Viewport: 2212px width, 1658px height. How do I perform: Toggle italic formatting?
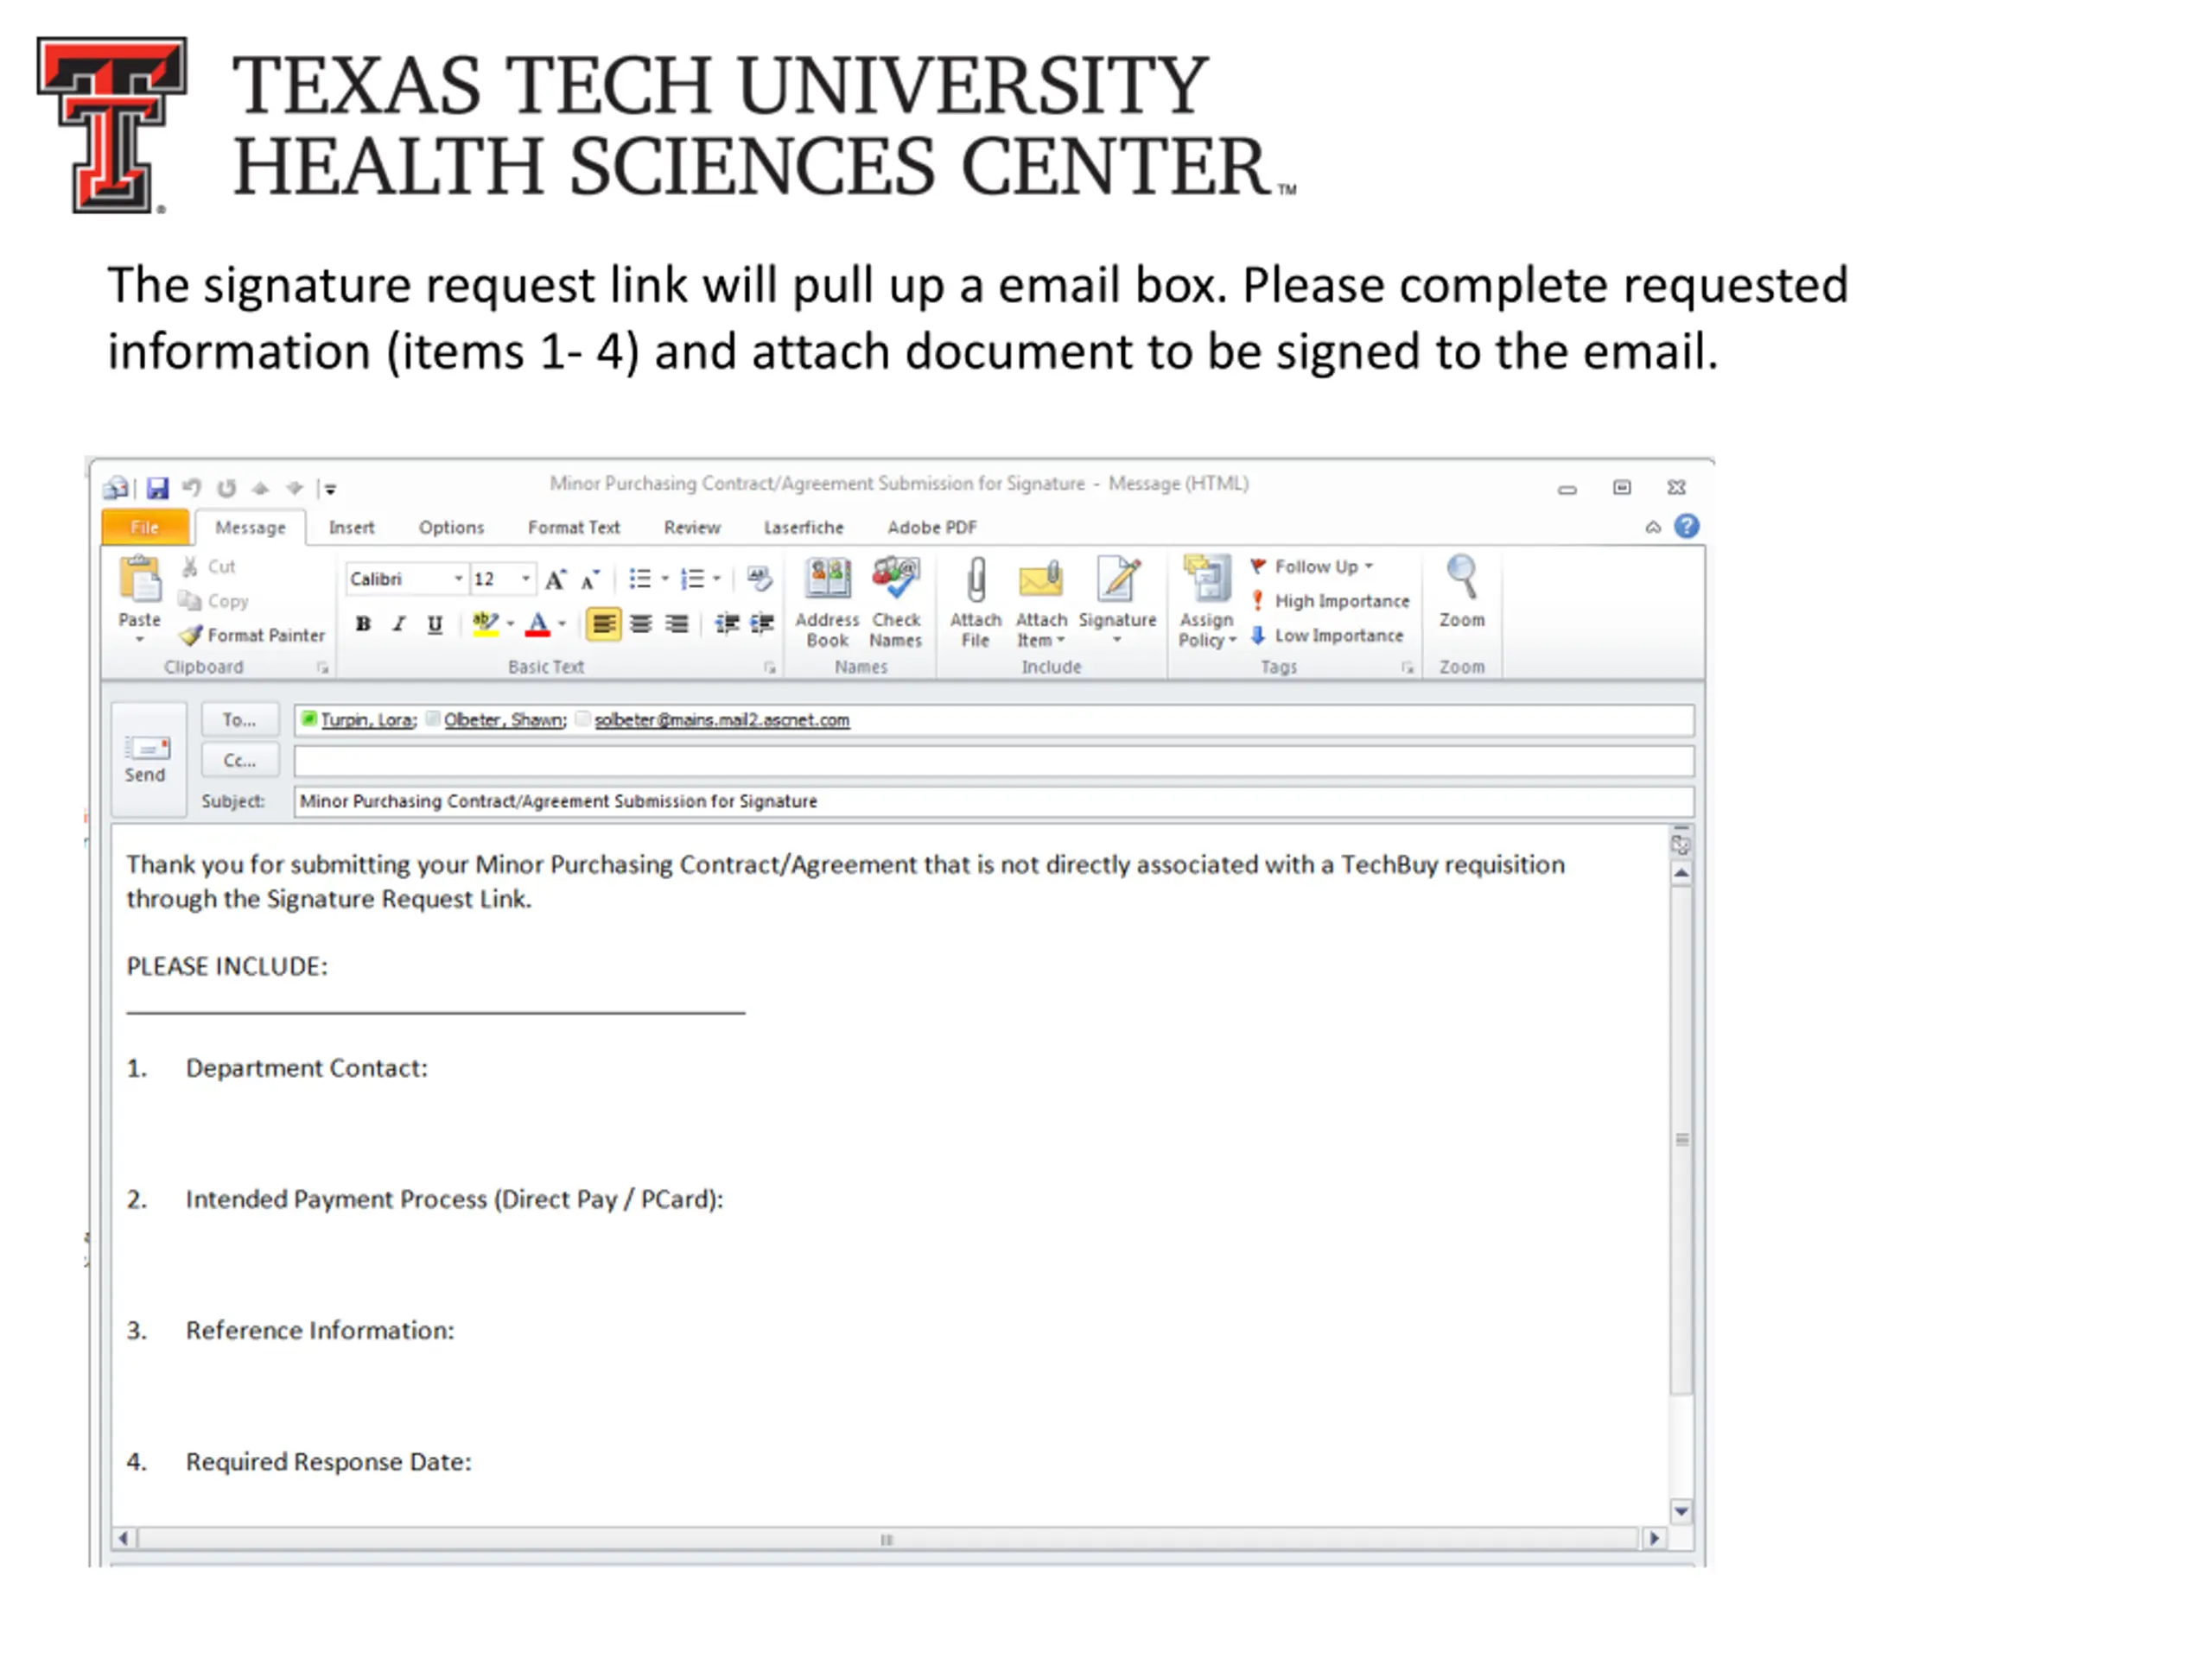click(399, 624)
